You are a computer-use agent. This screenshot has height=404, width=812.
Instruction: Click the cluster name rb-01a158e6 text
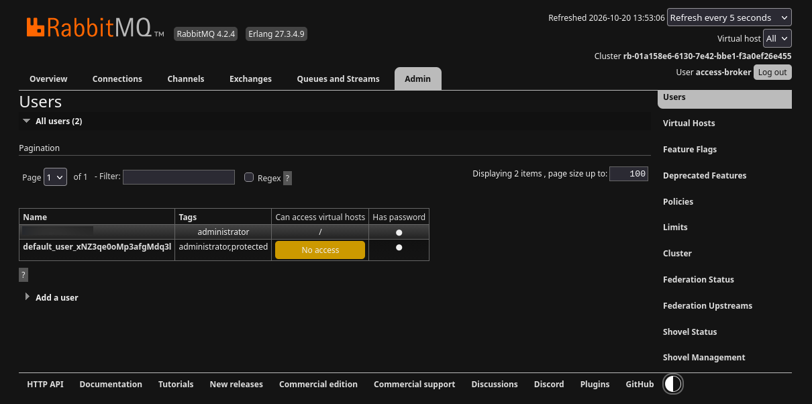(x=707, y=56)
